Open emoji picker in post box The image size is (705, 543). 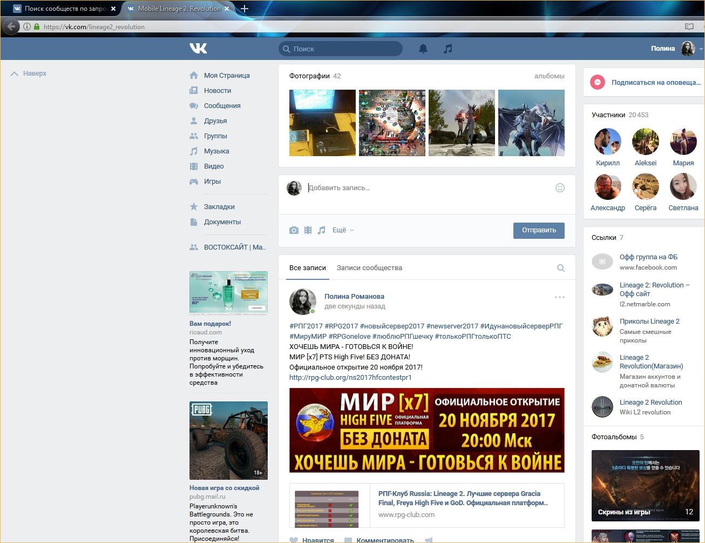(560, 187)
